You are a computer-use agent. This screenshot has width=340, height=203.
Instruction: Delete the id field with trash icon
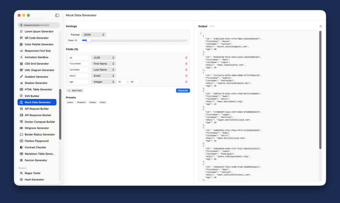(186, 58)
